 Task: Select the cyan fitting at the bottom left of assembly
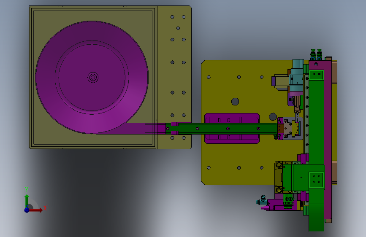tap(261, 200)
